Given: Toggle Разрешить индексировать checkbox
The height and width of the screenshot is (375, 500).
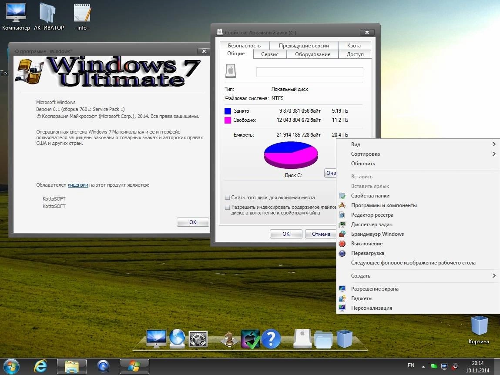Looking at the screenshot, I should tap(227, 207).
